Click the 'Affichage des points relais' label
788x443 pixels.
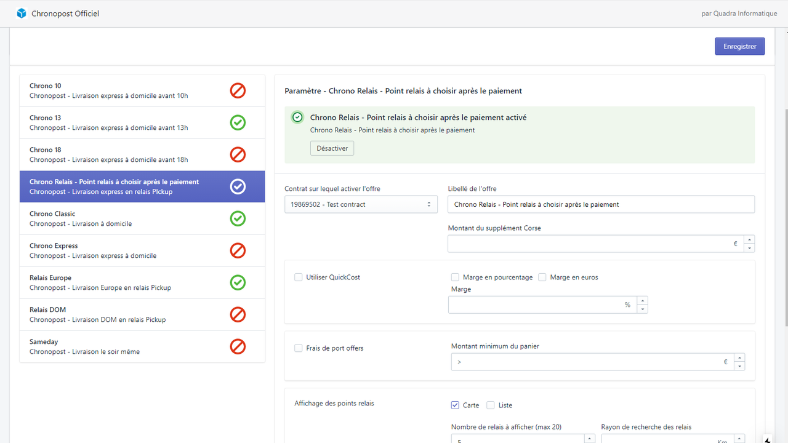pyautogui.click(x=334, y=404)
